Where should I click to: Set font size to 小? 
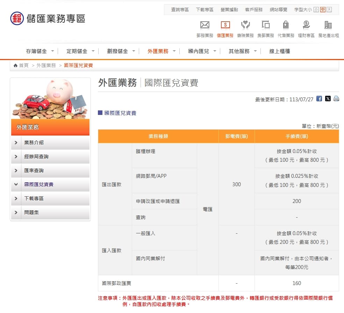pyautogui.click(x=316, y=10)
